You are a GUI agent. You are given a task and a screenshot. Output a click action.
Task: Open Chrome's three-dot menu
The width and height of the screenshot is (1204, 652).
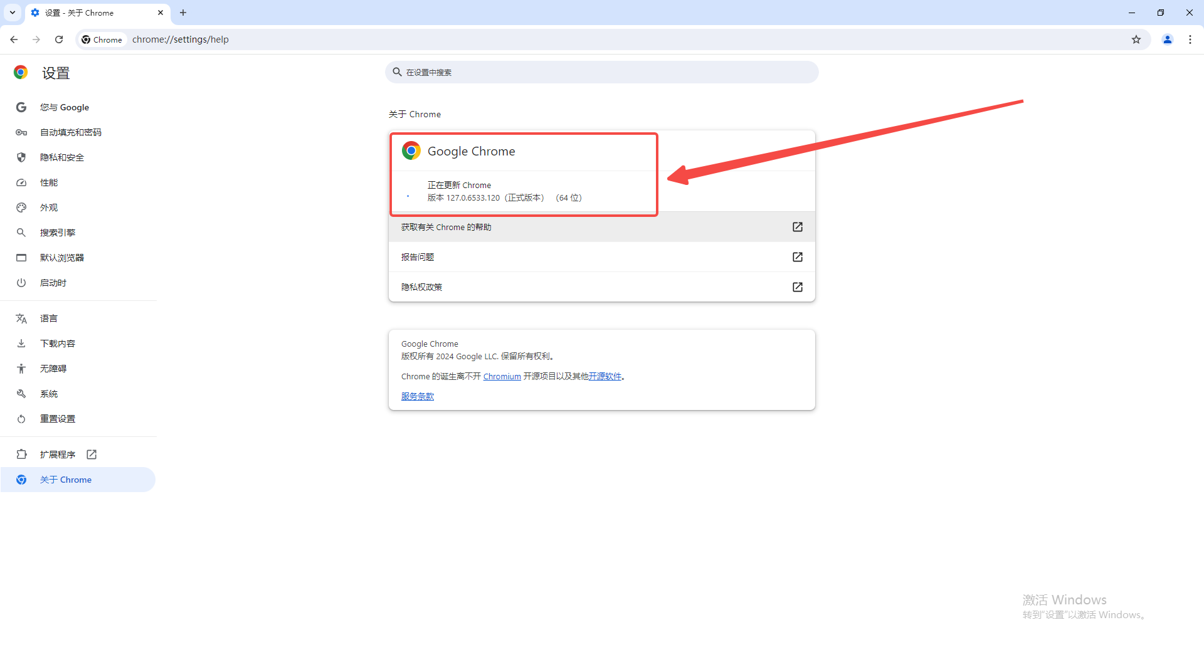coord(1190,39)
